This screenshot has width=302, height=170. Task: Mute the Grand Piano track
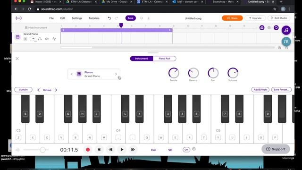pyautogui.click(x=47, y=39)
